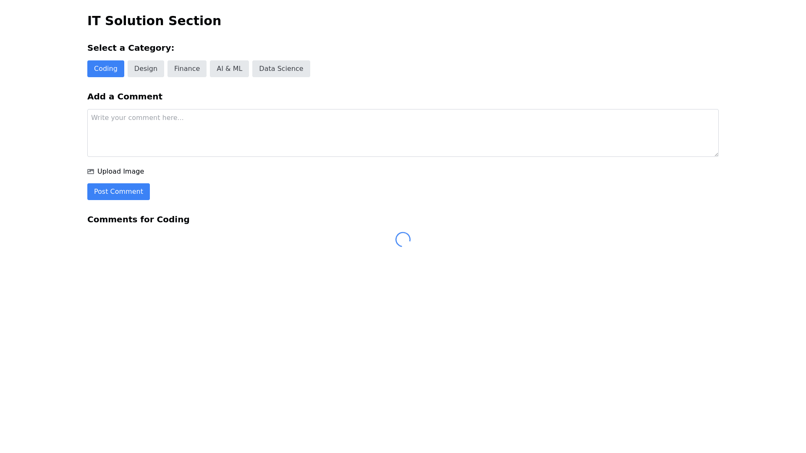Select the Coding category tab
The height and width of the screenshot is (453, 806).
[106, 69]
